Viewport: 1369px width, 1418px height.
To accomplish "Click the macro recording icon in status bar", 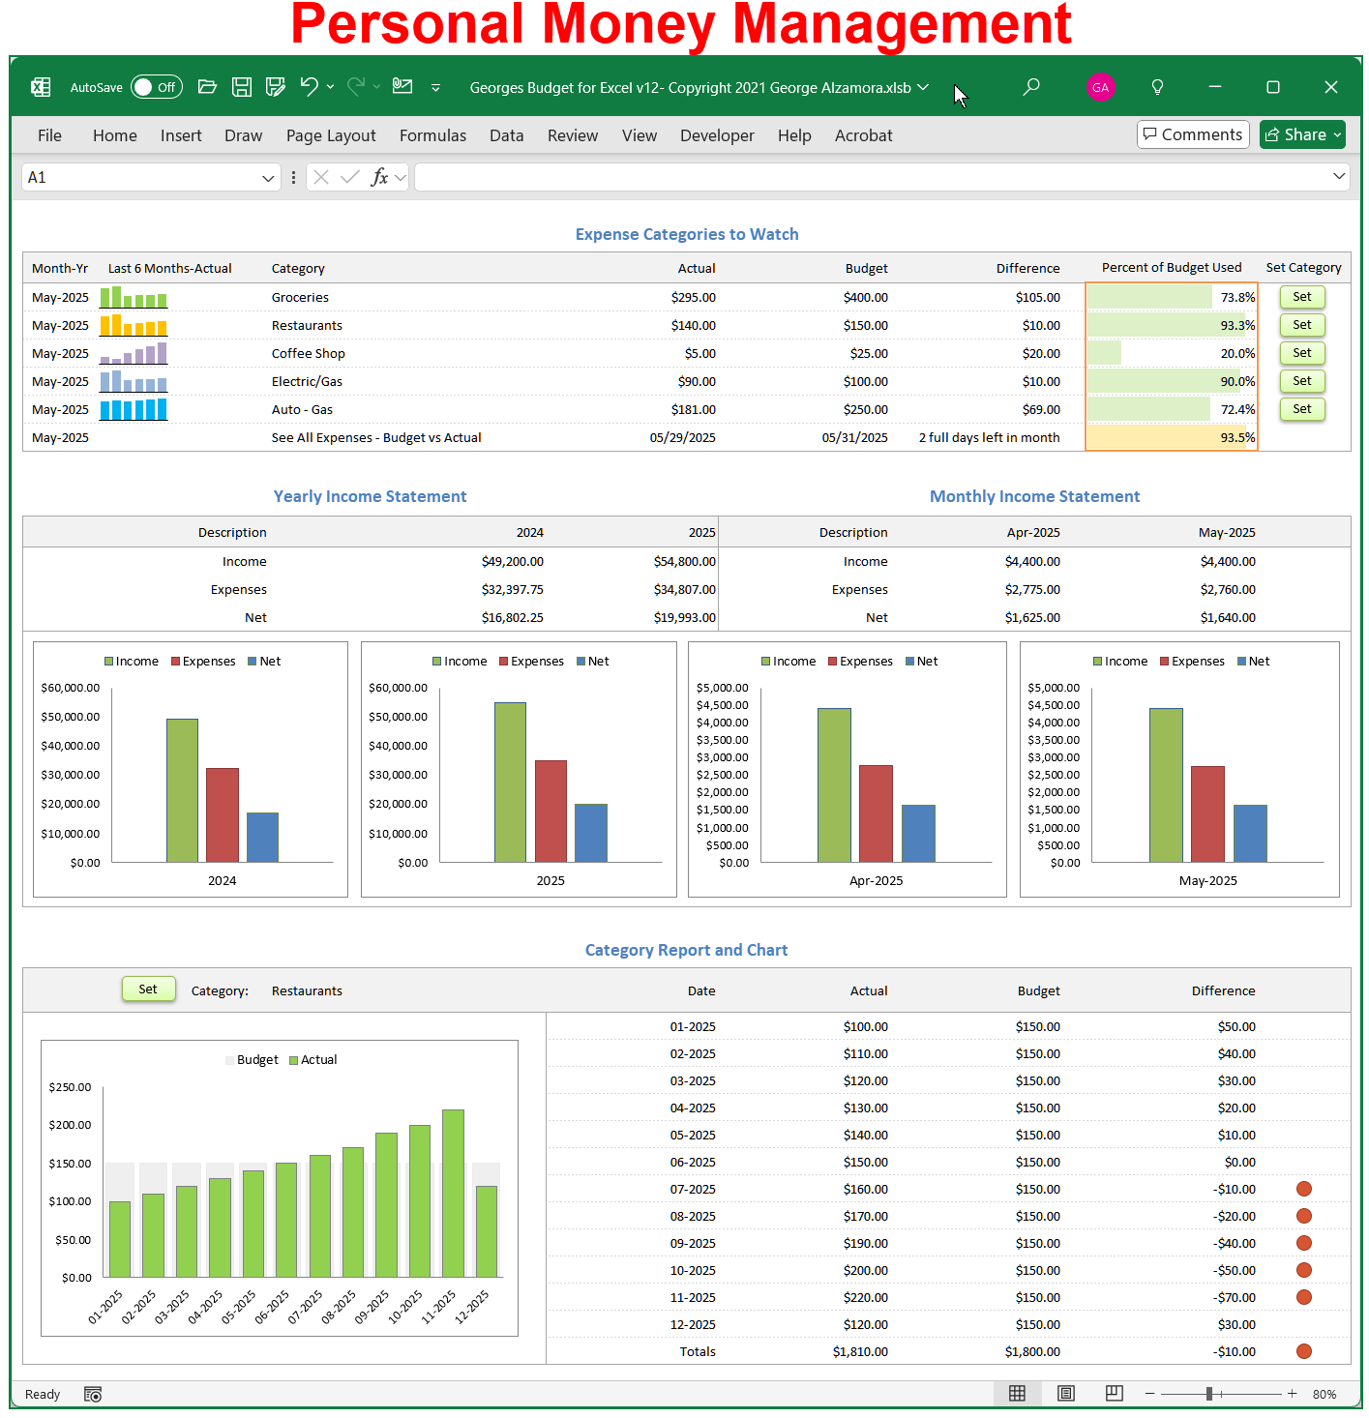I will coord(93,1394).
